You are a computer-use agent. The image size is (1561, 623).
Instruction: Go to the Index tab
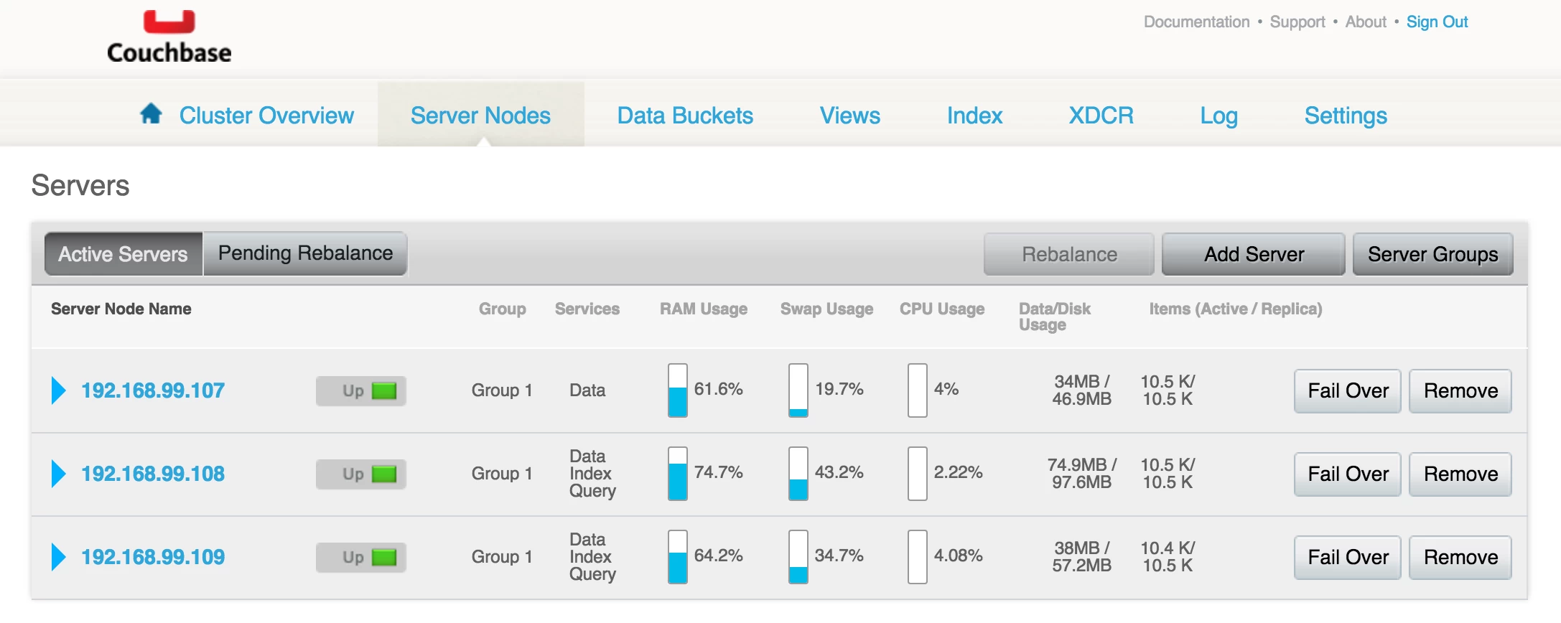[x=974, y=116]
